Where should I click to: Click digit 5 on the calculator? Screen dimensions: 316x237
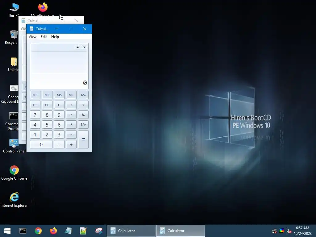click(x=47, y=125)
